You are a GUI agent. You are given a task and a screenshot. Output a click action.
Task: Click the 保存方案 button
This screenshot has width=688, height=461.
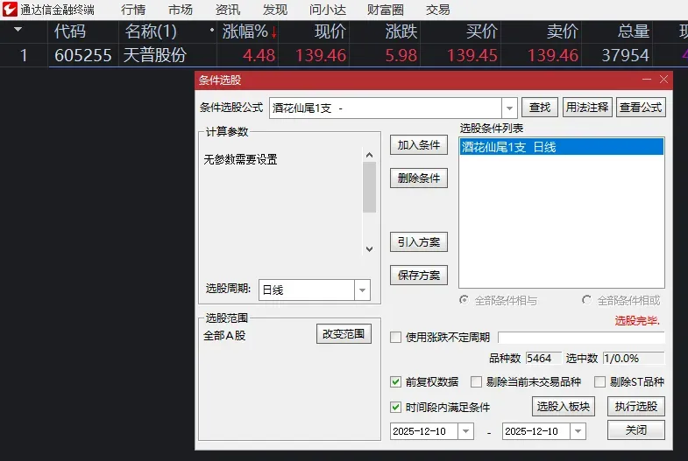[419, 276]
